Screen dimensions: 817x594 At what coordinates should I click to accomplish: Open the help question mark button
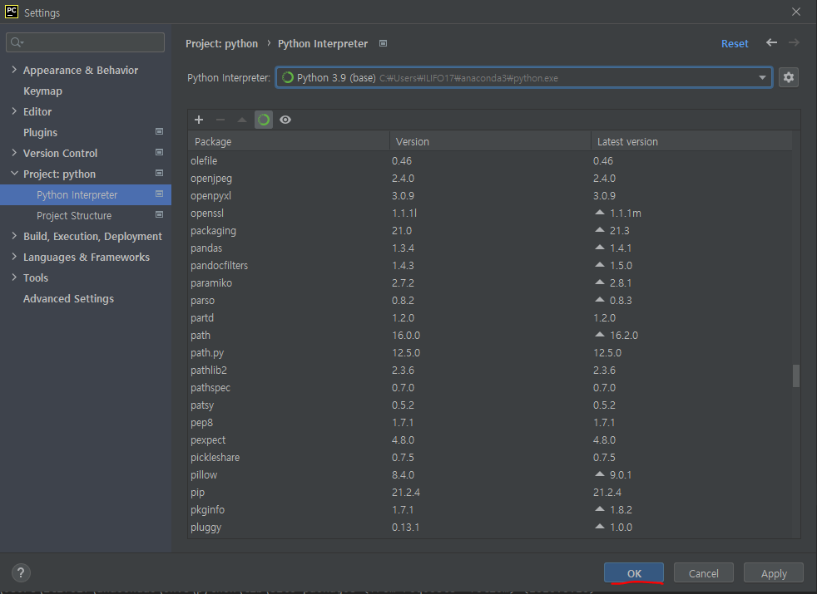click(x=21, y=572)
